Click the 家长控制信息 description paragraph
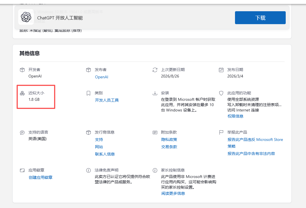 (x=189, y=182)
